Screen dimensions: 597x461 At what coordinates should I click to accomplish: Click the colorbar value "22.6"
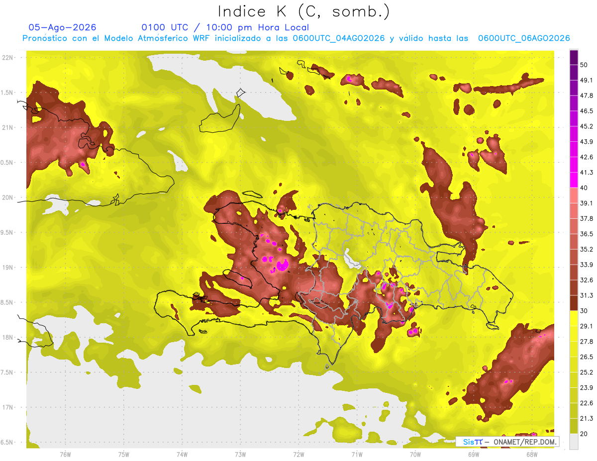[587, 403]
